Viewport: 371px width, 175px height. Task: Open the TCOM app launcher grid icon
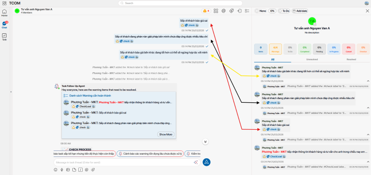point(4,3)
